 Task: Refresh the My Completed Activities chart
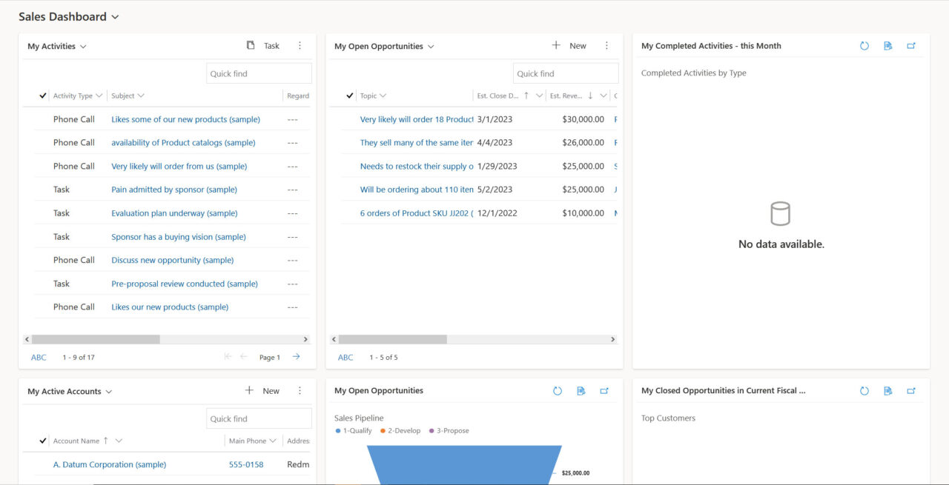864,45
